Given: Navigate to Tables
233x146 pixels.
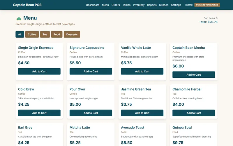Looking at the screenshot, I should [126, 5].
